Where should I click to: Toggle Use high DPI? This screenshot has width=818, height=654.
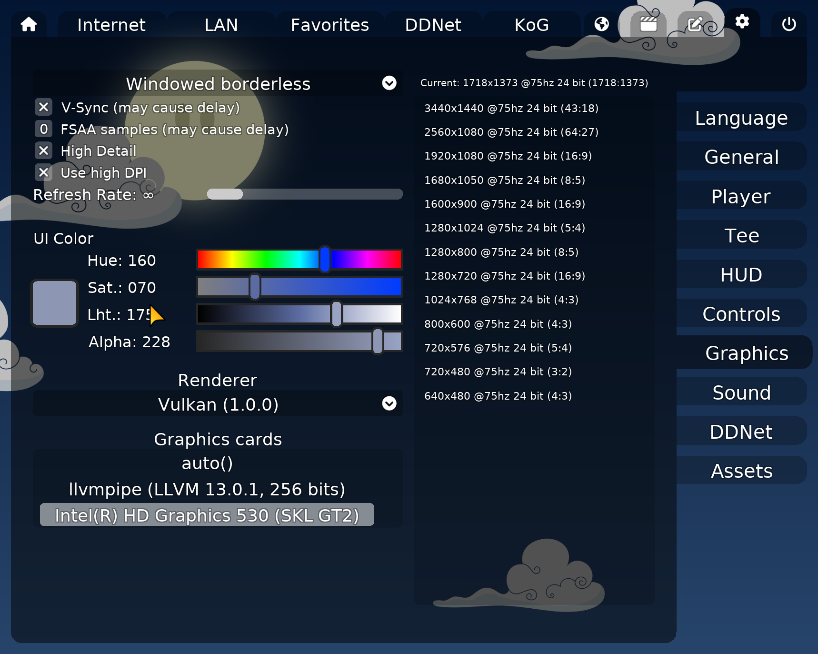click(x=43, y=173)
